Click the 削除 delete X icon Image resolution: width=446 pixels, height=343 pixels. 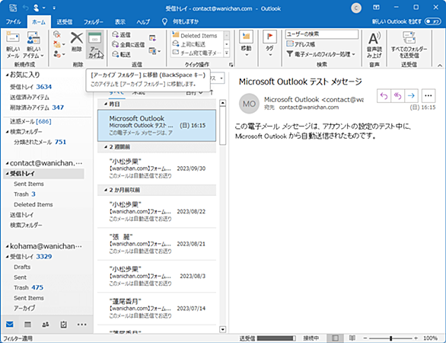(77, 42)
